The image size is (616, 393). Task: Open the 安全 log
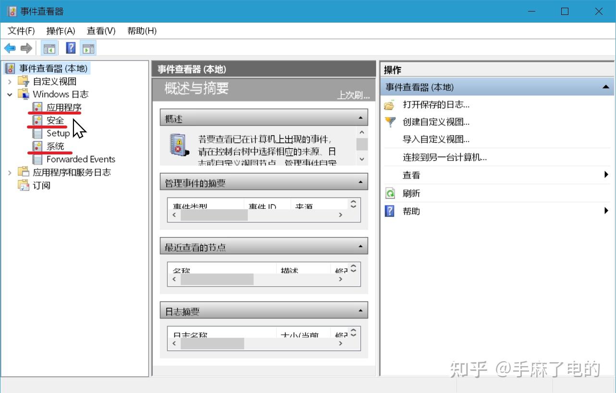pos(55,120)
